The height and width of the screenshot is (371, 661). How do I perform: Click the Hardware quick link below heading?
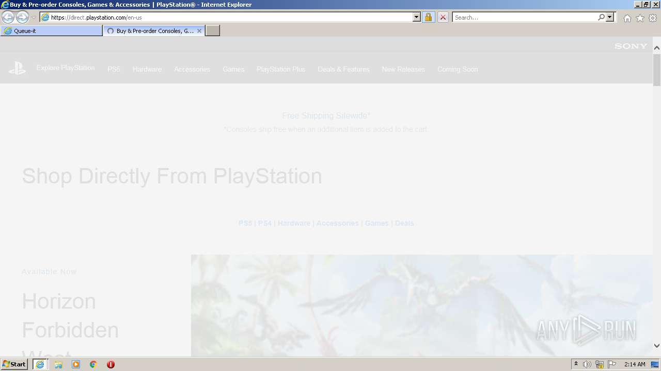[294, 223]
